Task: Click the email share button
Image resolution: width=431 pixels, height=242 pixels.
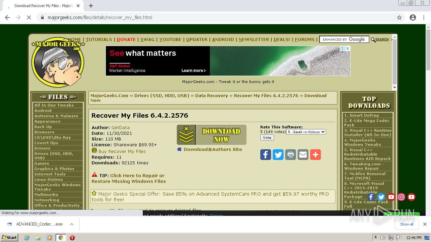Action: [303, 155]
